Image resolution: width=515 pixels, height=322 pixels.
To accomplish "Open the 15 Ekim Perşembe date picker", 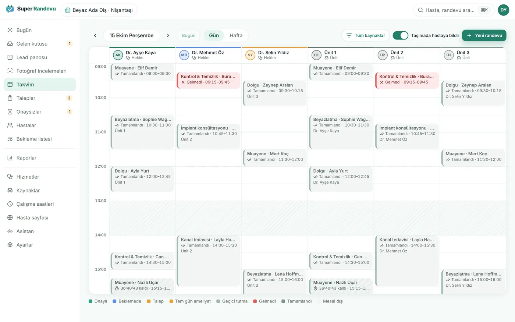I will pyautogui.click(x=132, y=35).
